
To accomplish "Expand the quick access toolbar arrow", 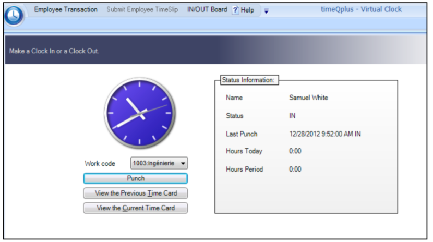I will pos(266,11).
